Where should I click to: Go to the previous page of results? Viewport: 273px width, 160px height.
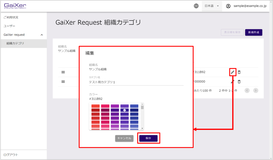(x=247, y=91)
